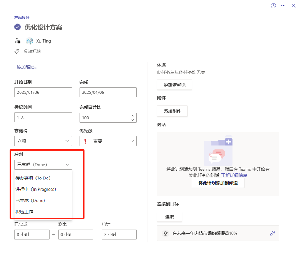Viewport: 301px width, 257px height.
Task: Click the 完成百分比 field showing 100
Action: [108, 118]
